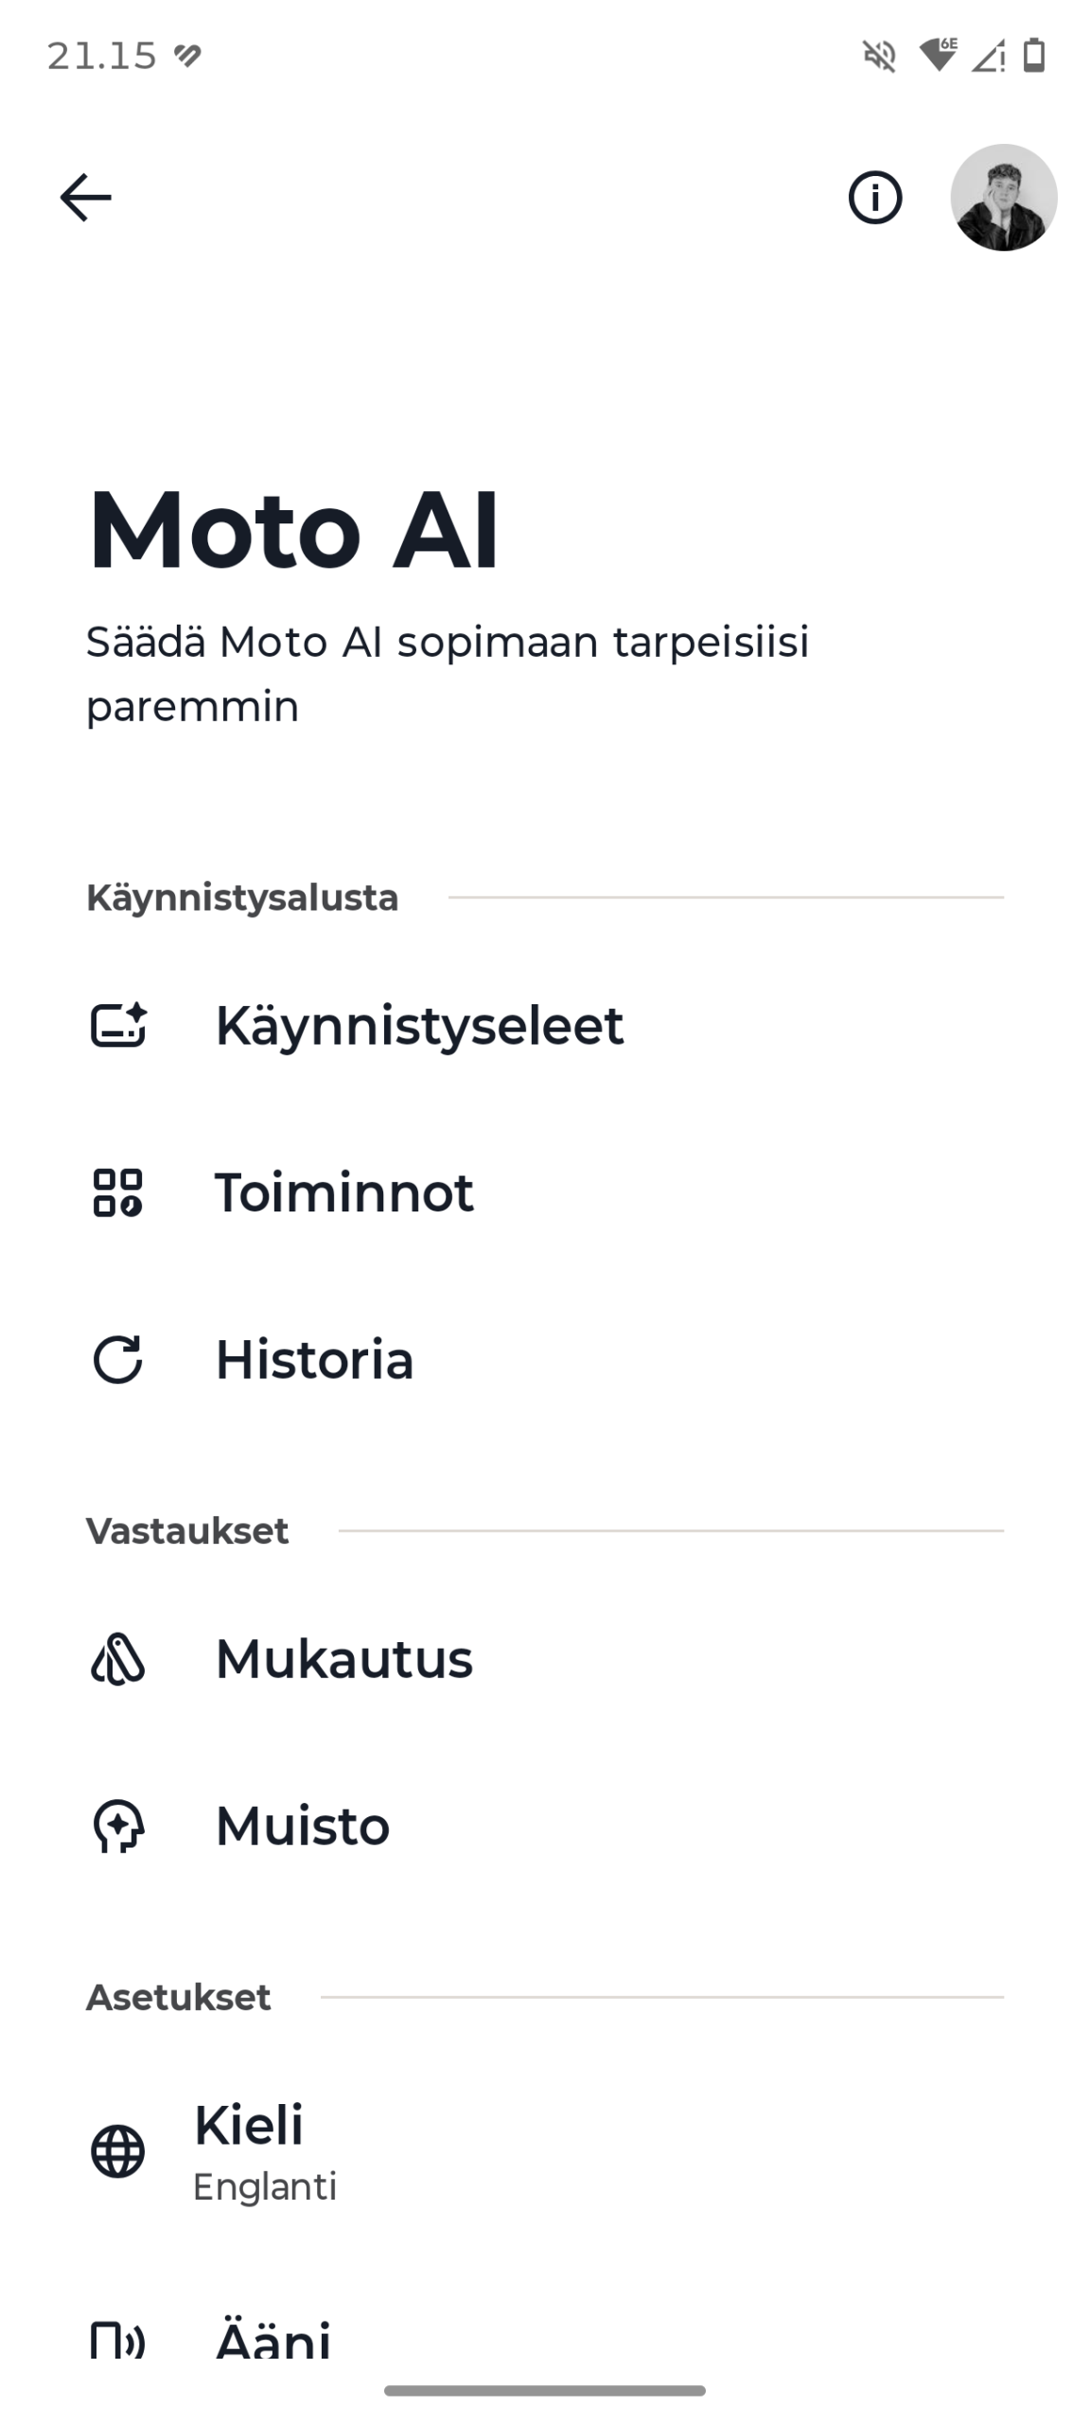Tap the Muisto head icon
Screen dimensions: 1090x2423
point(118,1826)
